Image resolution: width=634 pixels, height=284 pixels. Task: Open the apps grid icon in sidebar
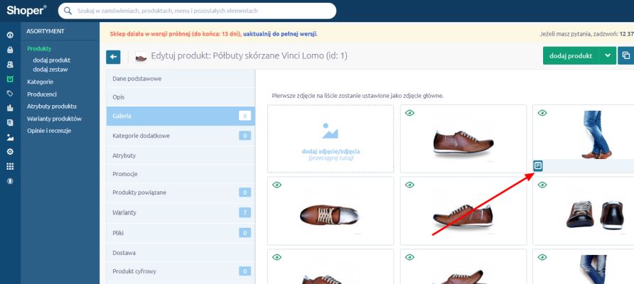(10, 166)
